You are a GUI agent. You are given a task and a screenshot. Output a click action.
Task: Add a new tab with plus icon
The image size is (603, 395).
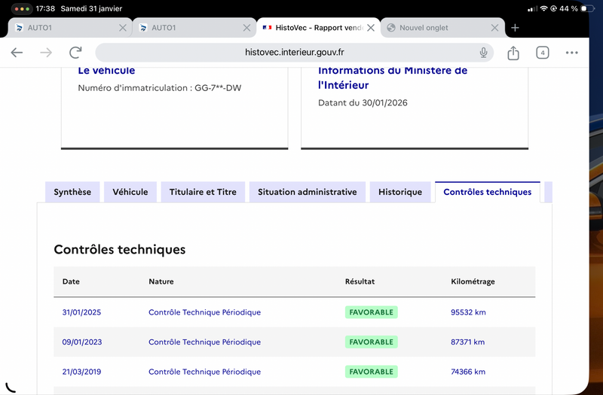(x=515, y=28)
